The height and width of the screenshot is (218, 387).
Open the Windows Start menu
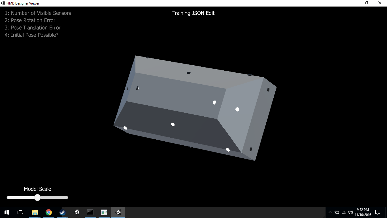click(x=7, y=212)
